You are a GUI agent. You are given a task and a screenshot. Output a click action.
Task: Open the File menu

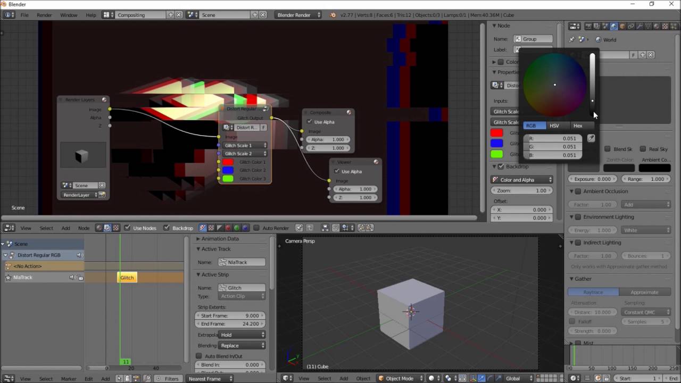[x=24, y=15]
